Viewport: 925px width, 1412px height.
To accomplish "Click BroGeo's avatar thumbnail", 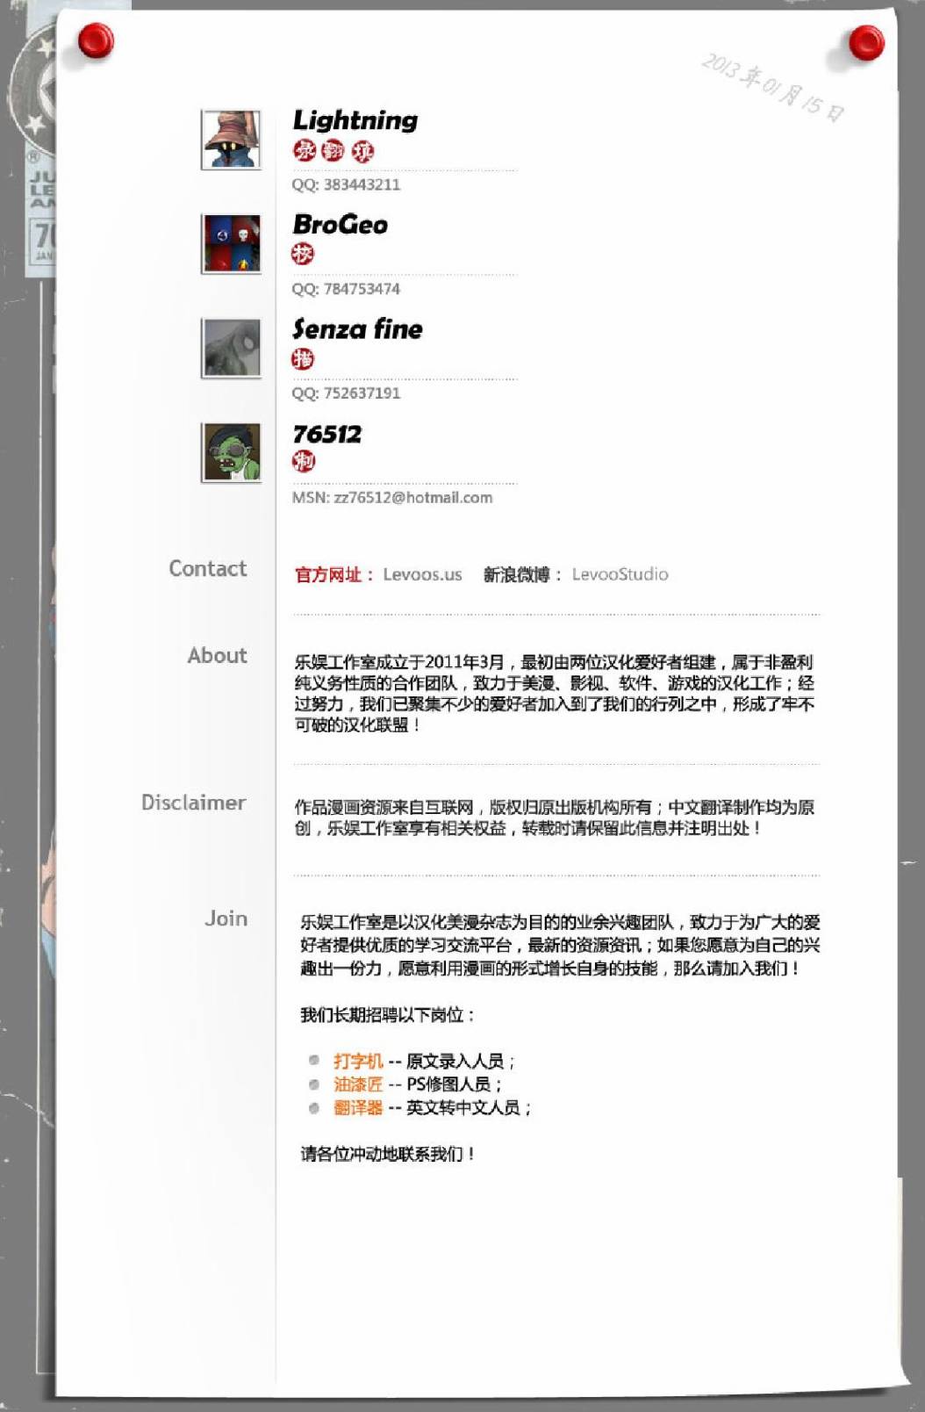I will [231, 244].
